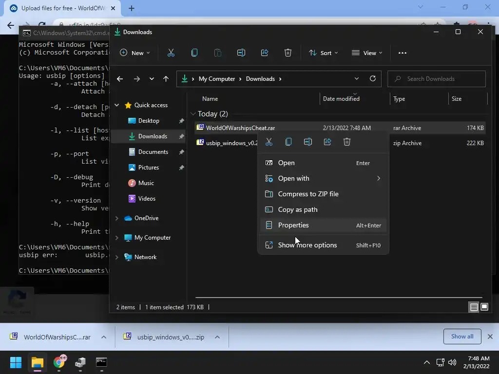Open the See more ellipsis menu
The width and height of the screenshot is (499, 374).
[x=402, y=53]
